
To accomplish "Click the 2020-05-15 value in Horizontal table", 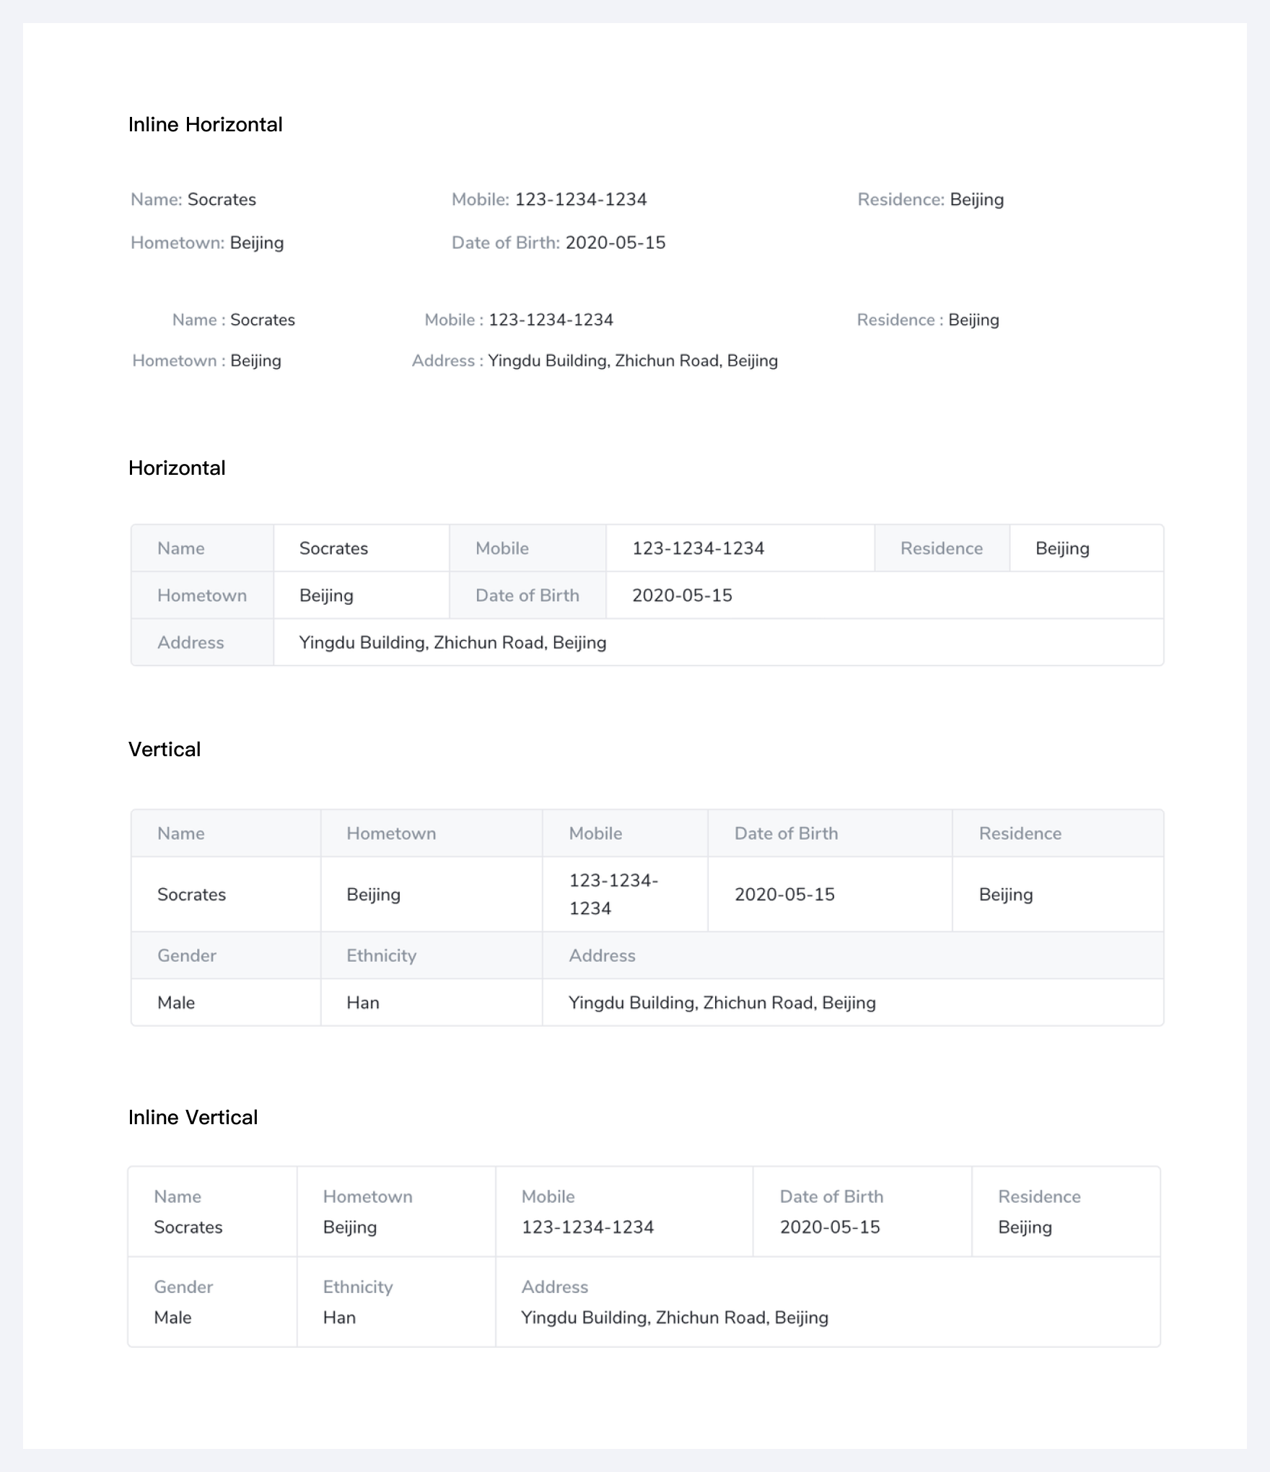I will pyautogui.click(x=682, y=596).
